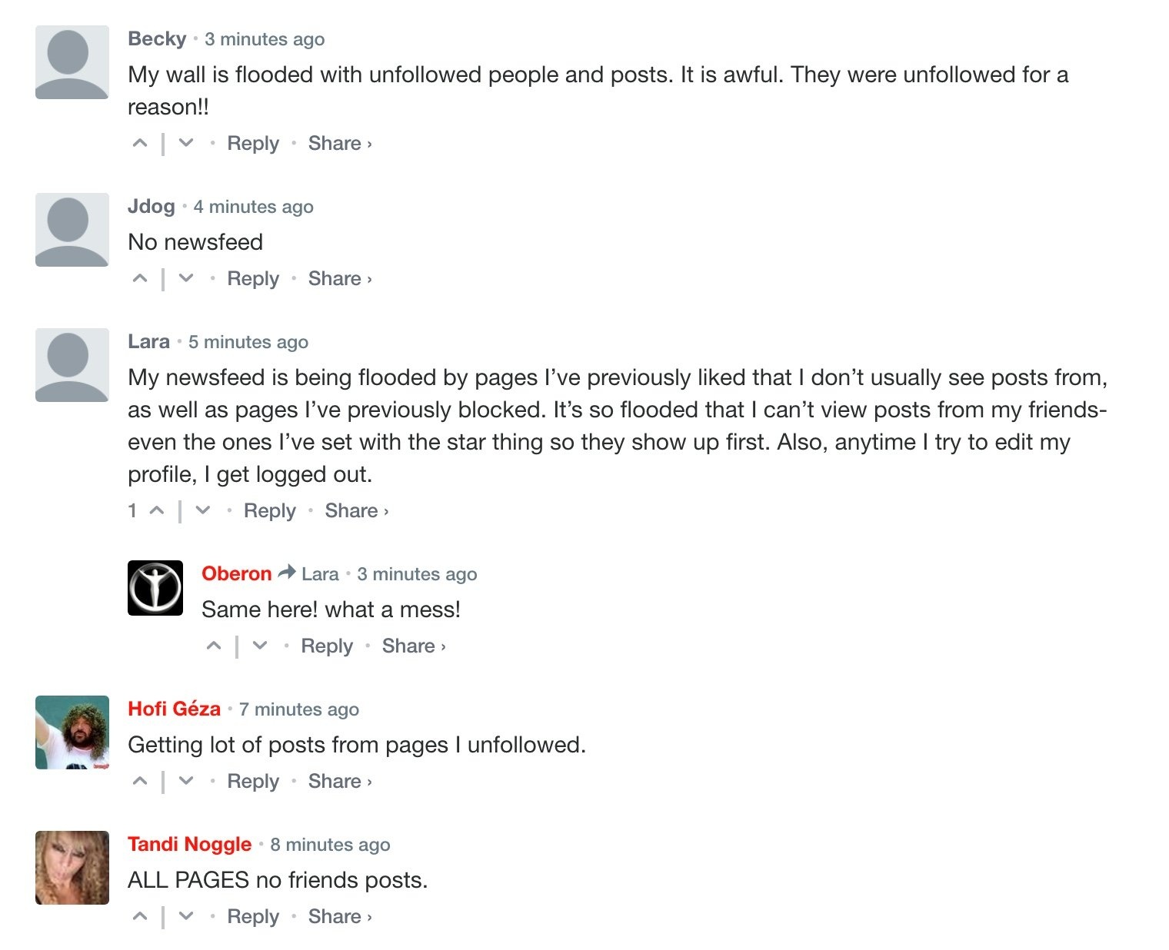1169x950 pixels.
Task: Upvote Tandi Noggle's comment
Action: coord(140,916)
